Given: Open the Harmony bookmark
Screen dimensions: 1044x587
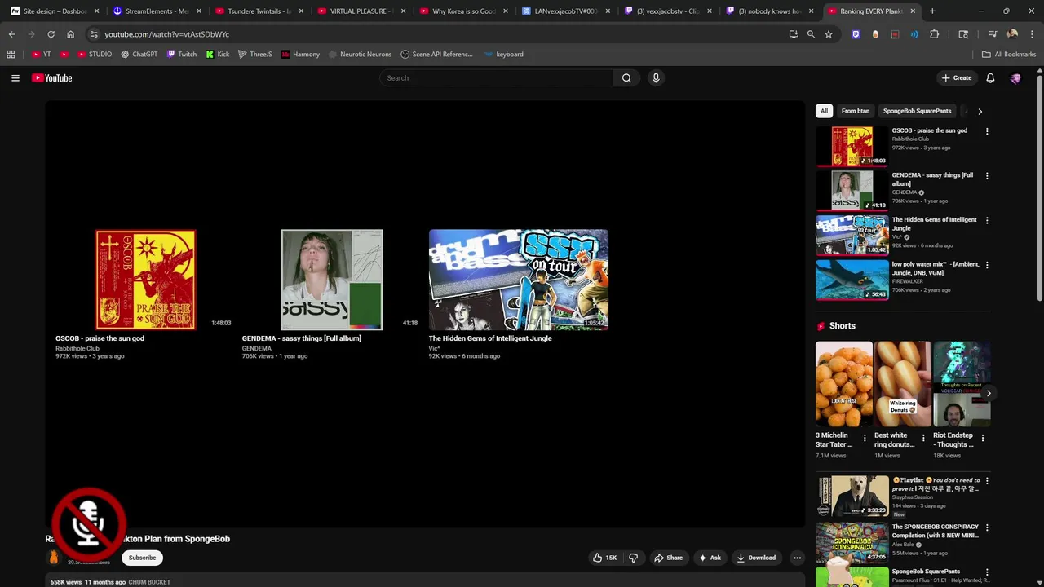Looking at the screenshot, I should point(300,54).
